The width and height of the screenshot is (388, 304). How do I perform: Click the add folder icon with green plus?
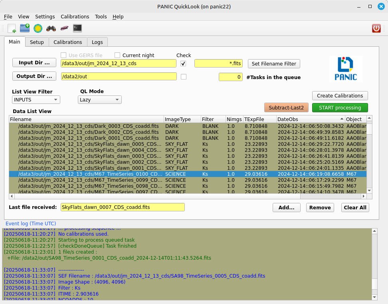click(x=25, y=28)
